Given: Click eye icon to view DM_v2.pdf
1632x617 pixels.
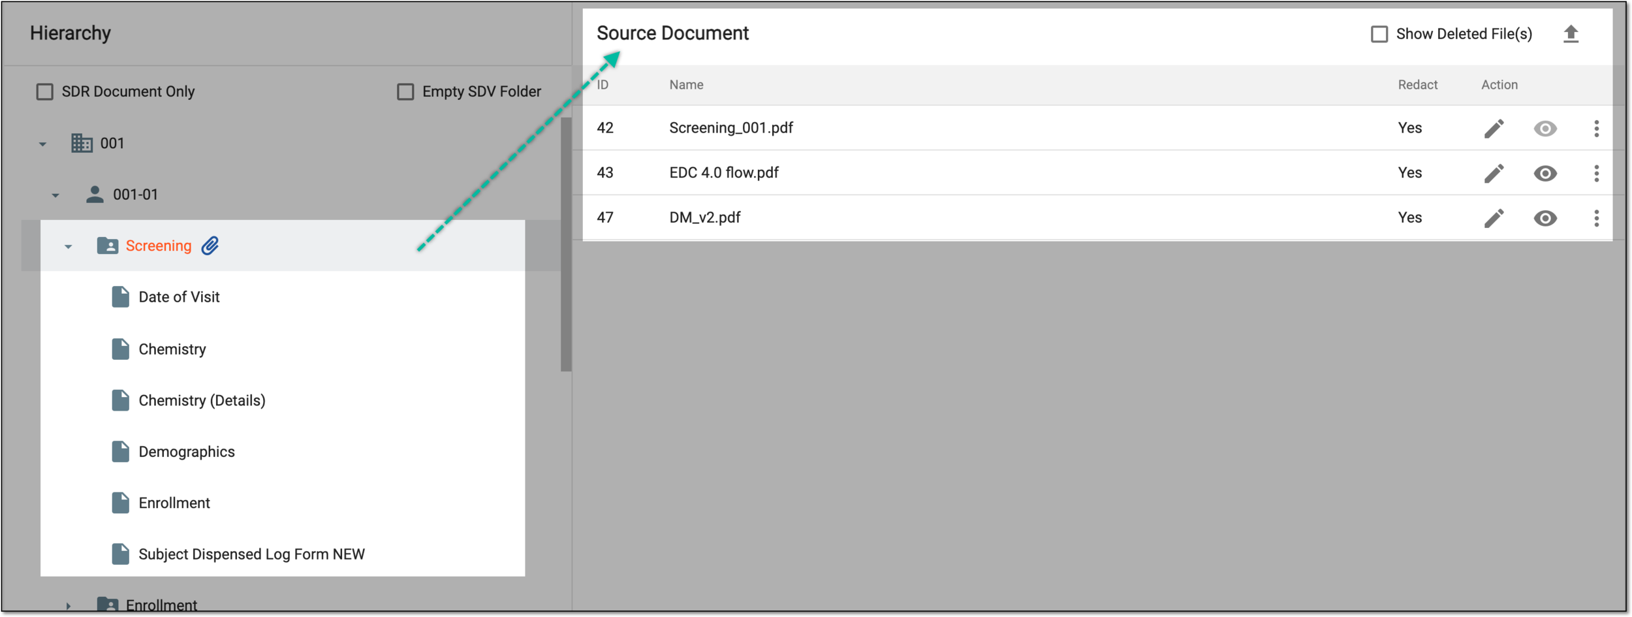Looking at the screenshot, I should click(x=1545, y=218).
